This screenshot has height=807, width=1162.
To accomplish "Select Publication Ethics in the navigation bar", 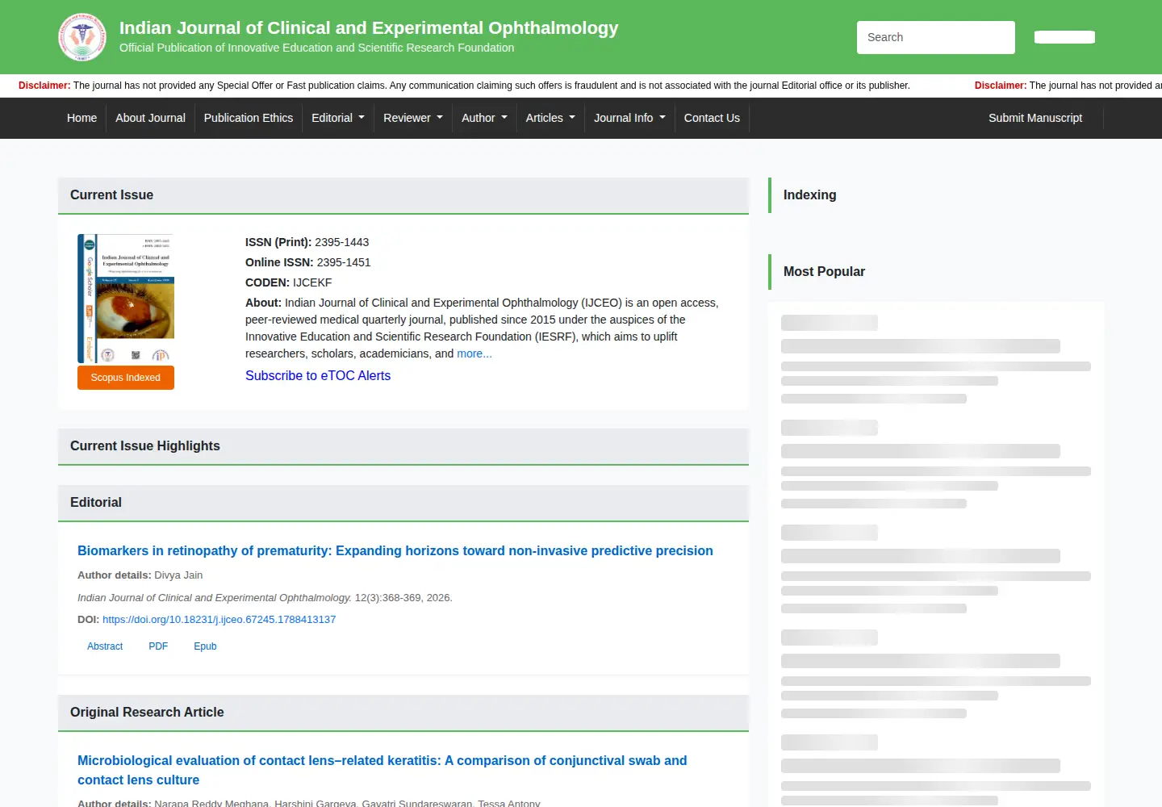I will point(249,118).
